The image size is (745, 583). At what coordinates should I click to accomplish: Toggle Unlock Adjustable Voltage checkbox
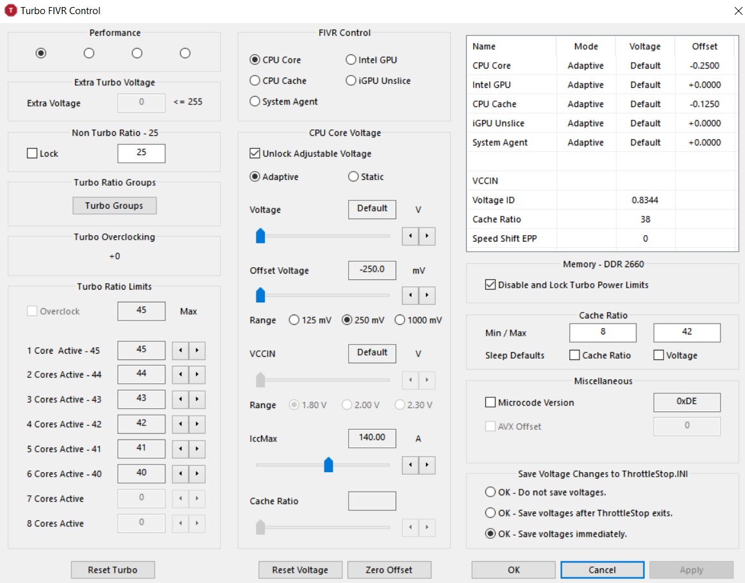(x=255, y=153)
